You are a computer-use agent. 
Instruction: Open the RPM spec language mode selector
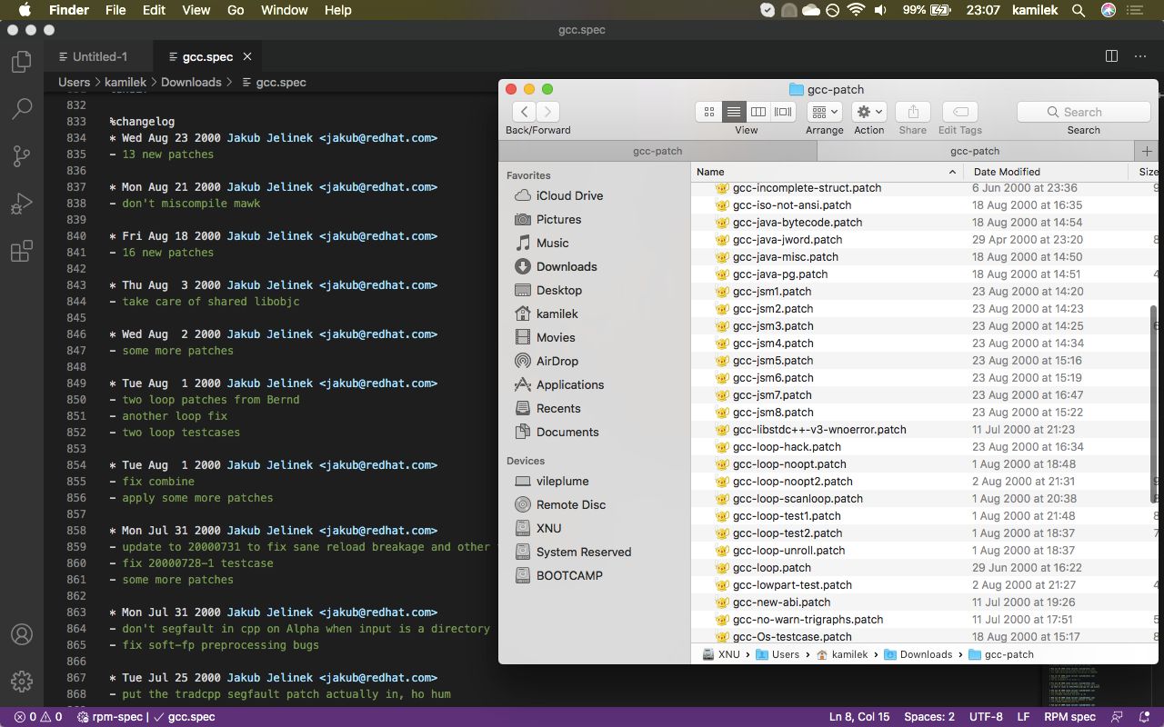(1069, 716)
